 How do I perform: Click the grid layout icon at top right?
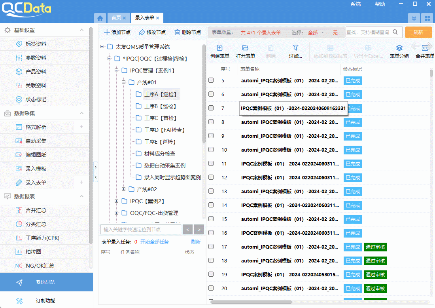point(427,18)
